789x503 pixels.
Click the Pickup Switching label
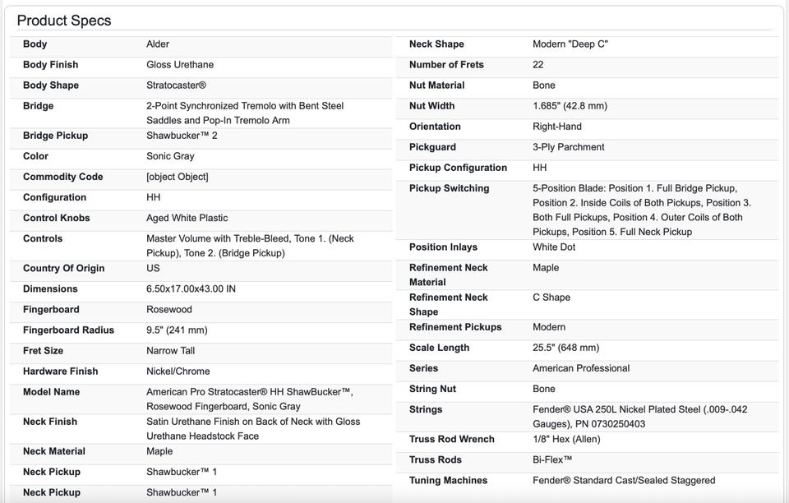tap(449, 188)
